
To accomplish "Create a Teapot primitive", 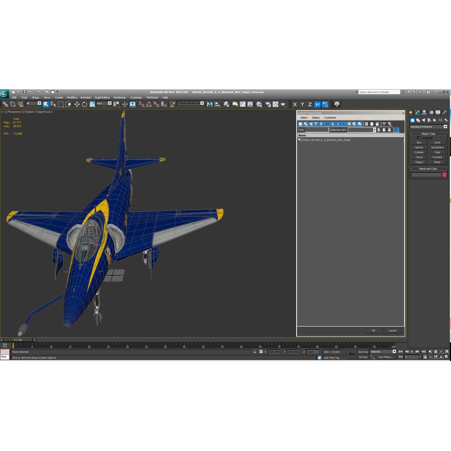I will pos(419,162).
